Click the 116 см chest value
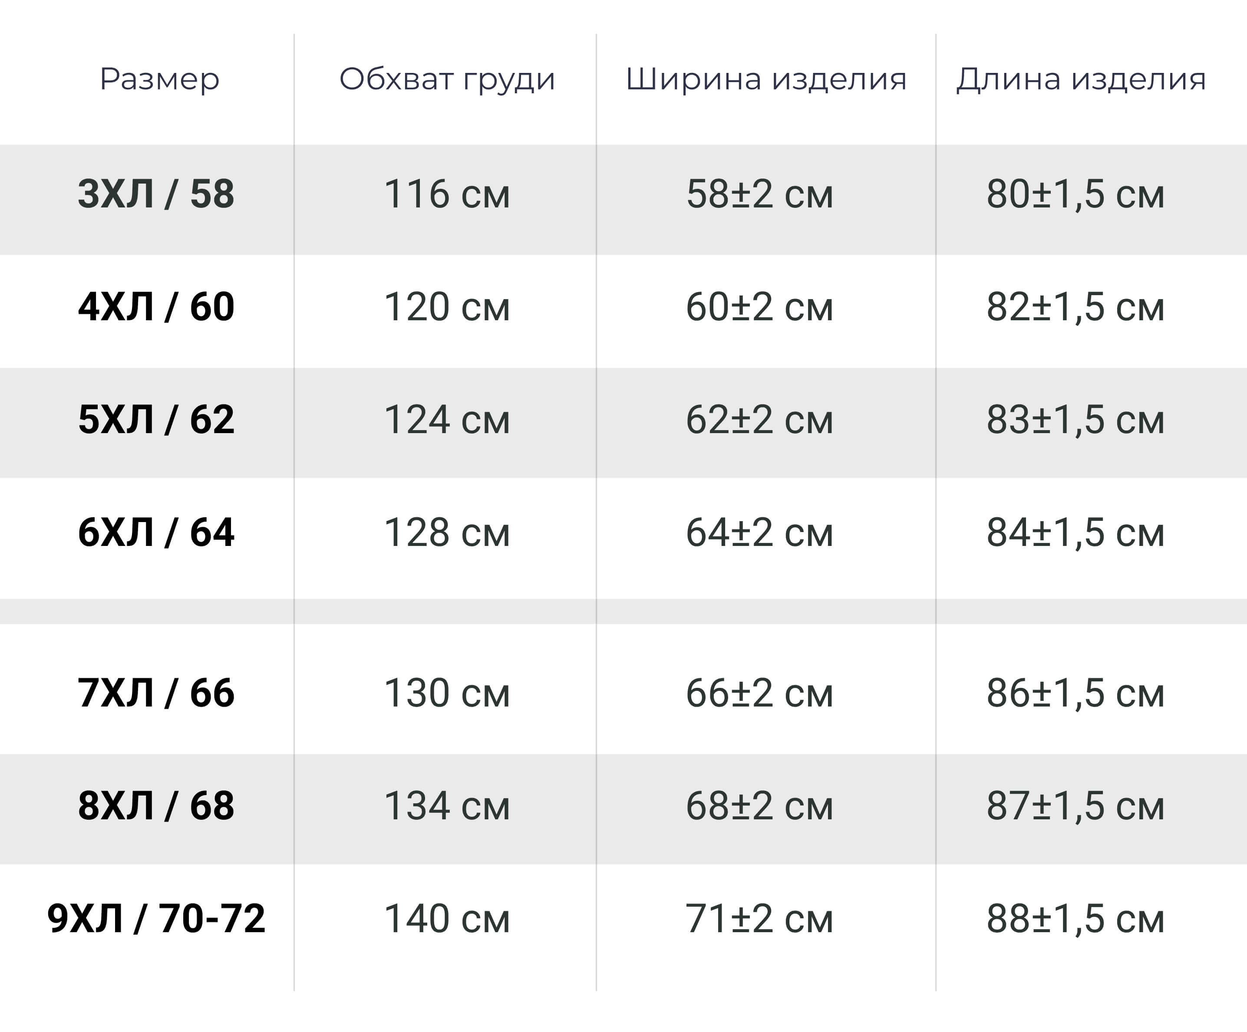Image resolution: width=1247 pixels, height=1032 pixels. point(447,194)
